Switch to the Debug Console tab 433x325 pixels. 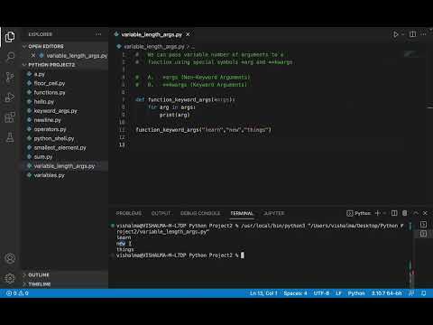point(200,213)
